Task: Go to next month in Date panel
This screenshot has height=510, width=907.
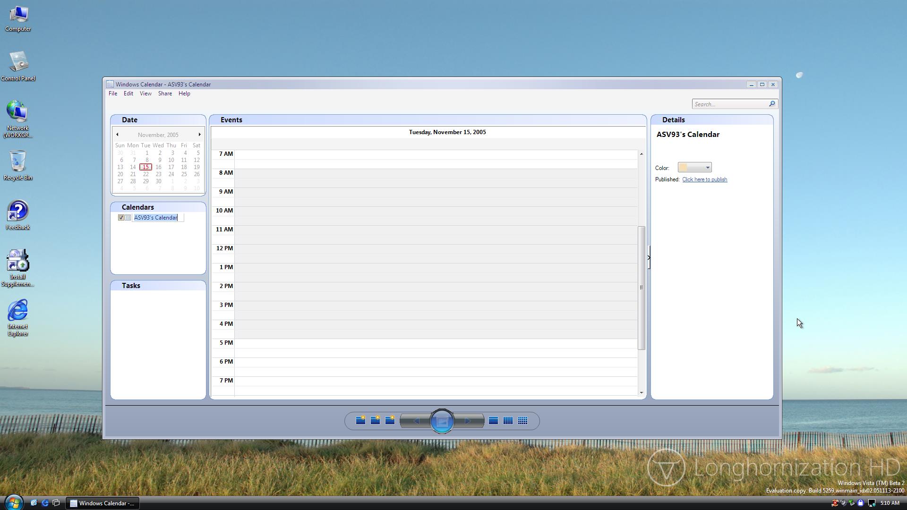Action: (x=199, y=135)
